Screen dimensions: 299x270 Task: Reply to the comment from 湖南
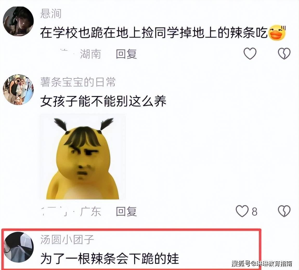[x=126, y=54]
